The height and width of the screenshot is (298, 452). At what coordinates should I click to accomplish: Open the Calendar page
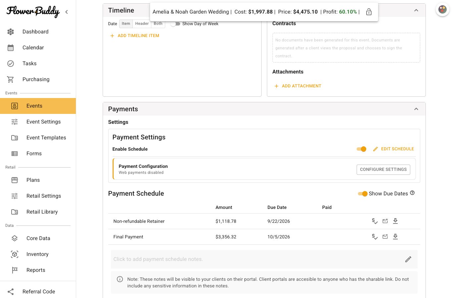38,48
